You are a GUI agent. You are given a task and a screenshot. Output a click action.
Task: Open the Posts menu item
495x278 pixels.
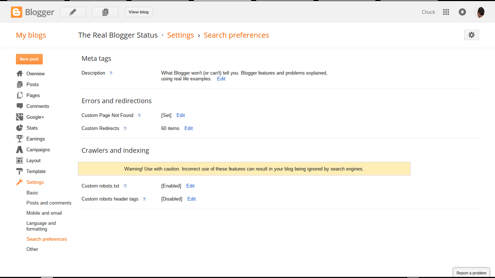tap(33, 84)
